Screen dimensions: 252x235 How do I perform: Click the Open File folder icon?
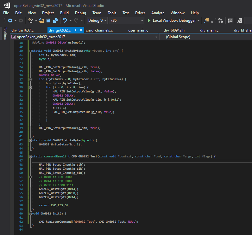click(x=41, y=21)
